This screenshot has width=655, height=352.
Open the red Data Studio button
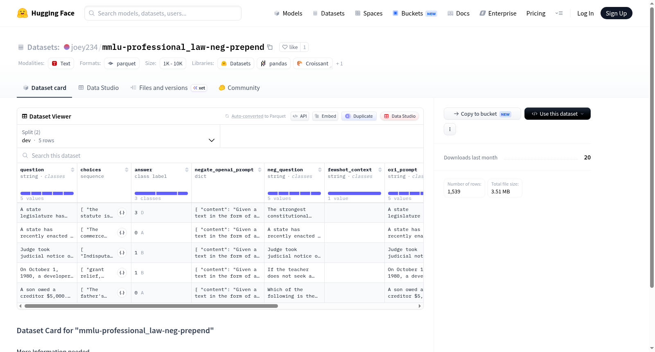coord(400,116)
